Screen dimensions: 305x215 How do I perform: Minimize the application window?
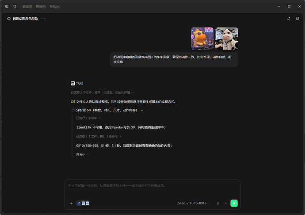click(x=279, y=7)
